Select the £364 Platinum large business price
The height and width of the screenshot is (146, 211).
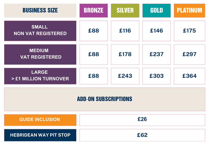point(189,76)
